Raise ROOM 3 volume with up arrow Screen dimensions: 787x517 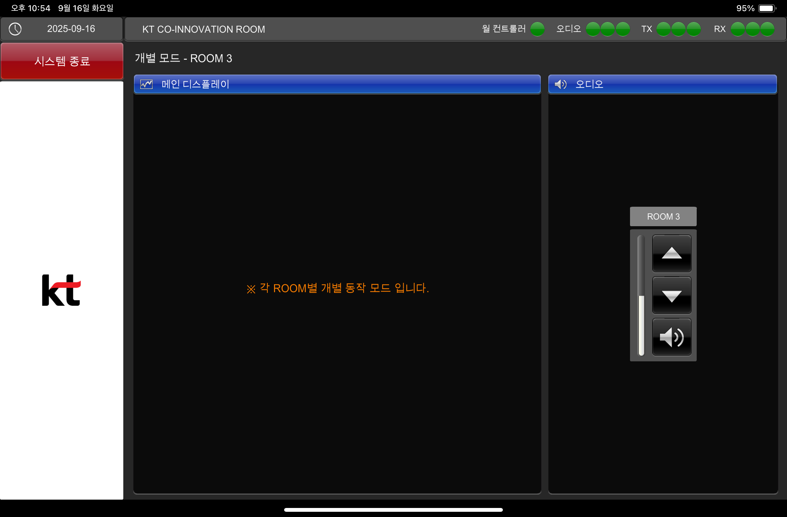pos(671,253)
